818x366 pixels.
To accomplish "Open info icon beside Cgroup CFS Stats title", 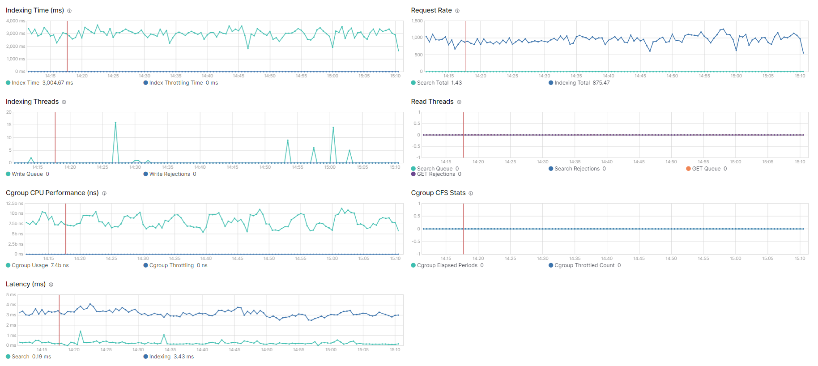I will coord(471,193).
